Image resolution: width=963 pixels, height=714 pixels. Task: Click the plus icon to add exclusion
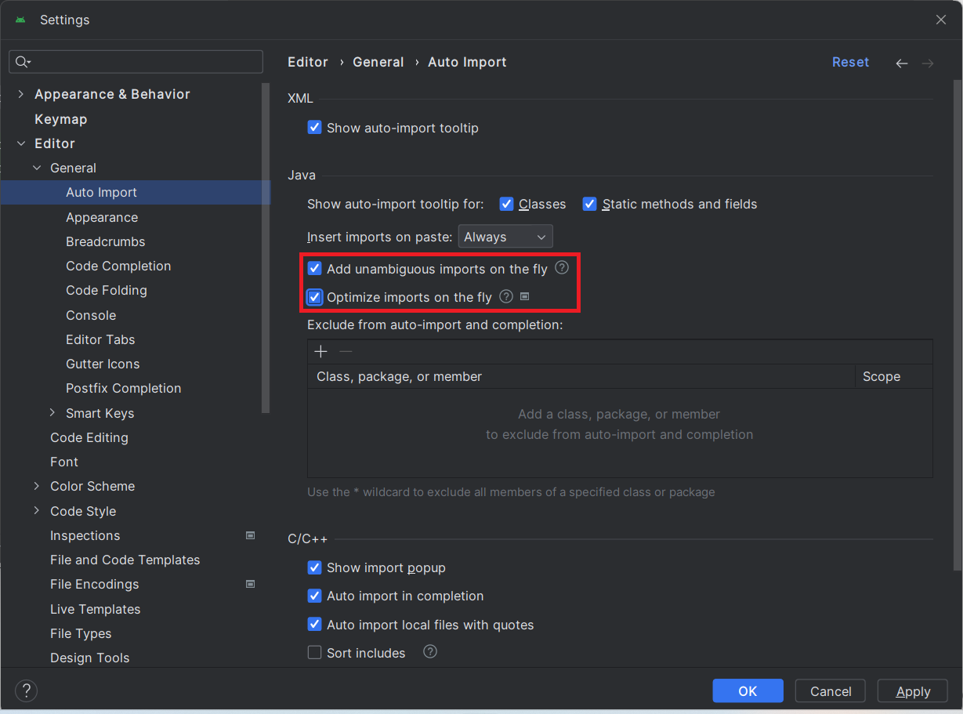(320, 351)
